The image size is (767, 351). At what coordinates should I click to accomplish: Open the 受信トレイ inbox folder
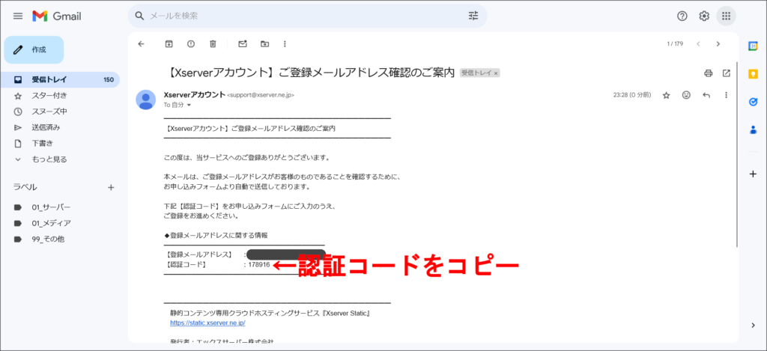pyautogui.click(x=60, y=79)
